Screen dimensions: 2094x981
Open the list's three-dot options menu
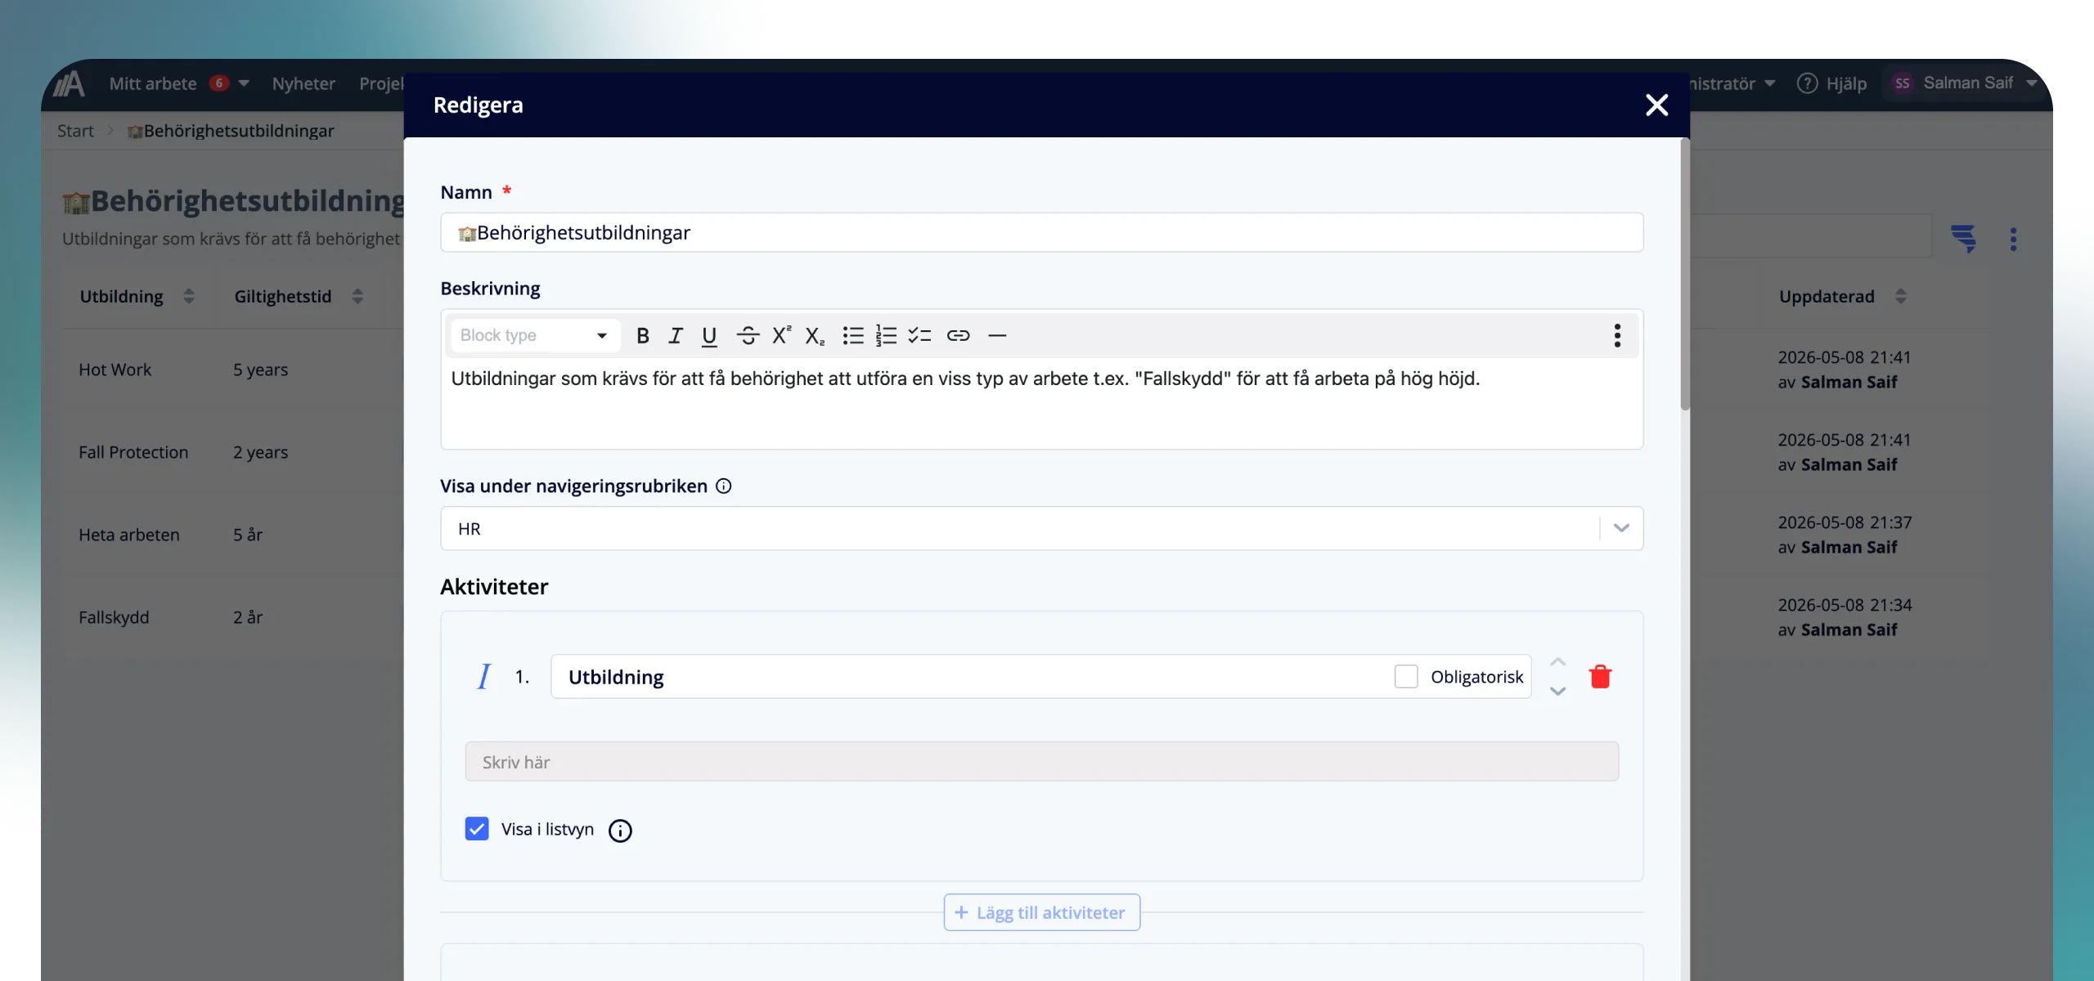coord(2014,240)
